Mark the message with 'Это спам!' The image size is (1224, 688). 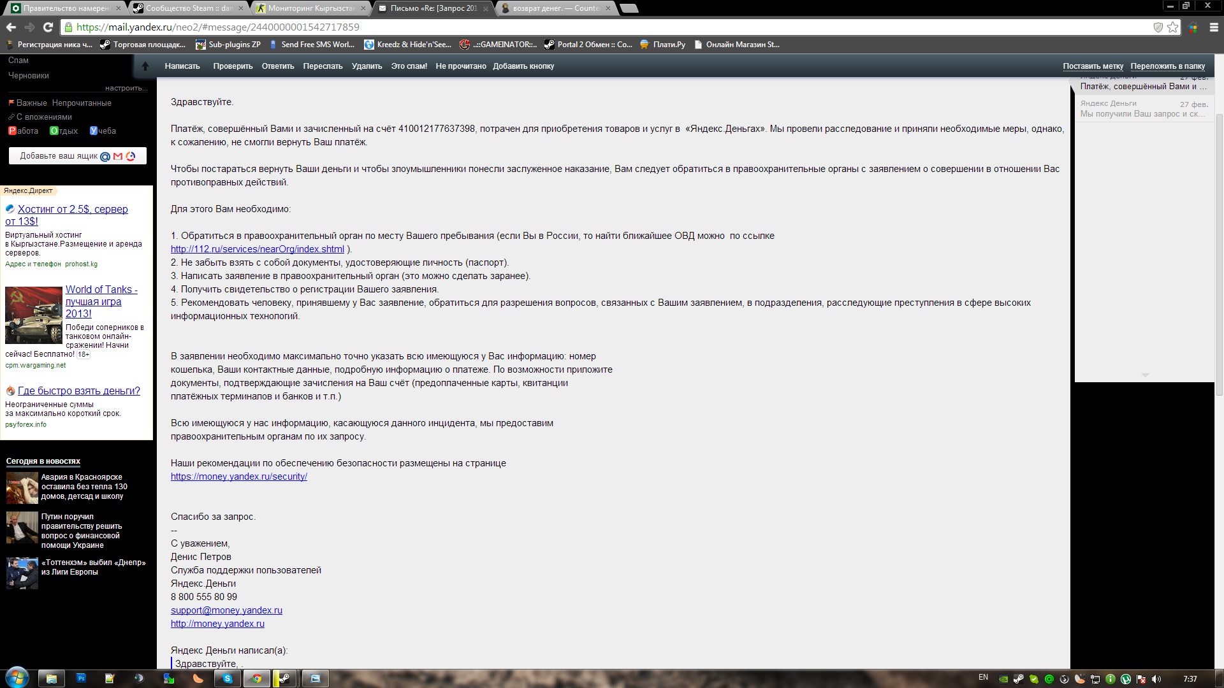click(x=409, y=66)
